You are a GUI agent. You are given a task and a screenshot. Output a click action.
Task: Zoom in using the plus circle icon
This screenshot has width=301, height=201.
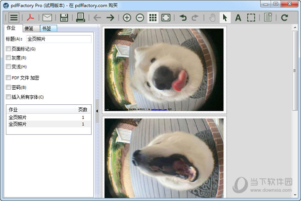coord(127,18)
